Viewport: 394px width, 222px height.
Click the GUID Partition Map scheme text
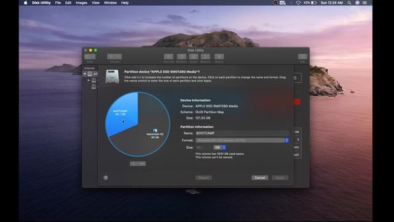click(209, 112)
